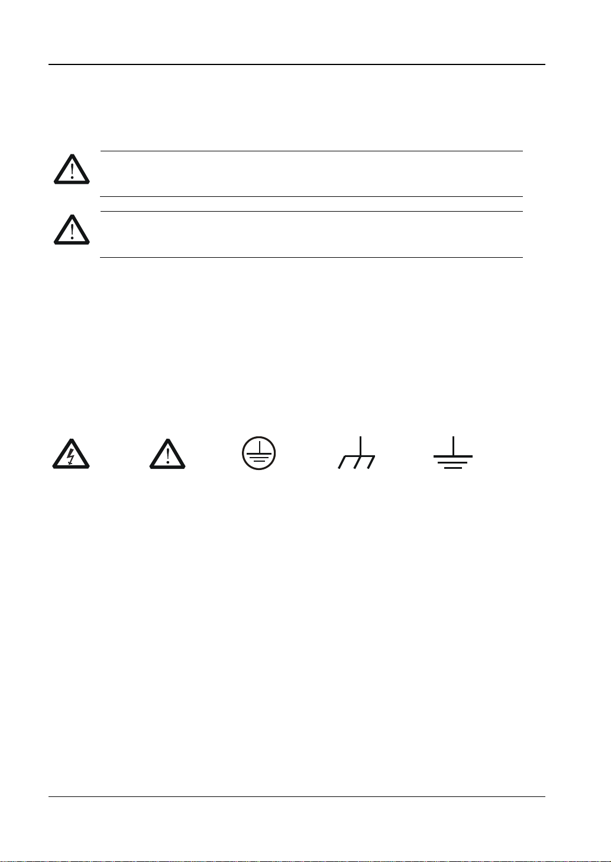Click the warning triangle beside the first notice box
611x862 pixels.
point(72,168)
